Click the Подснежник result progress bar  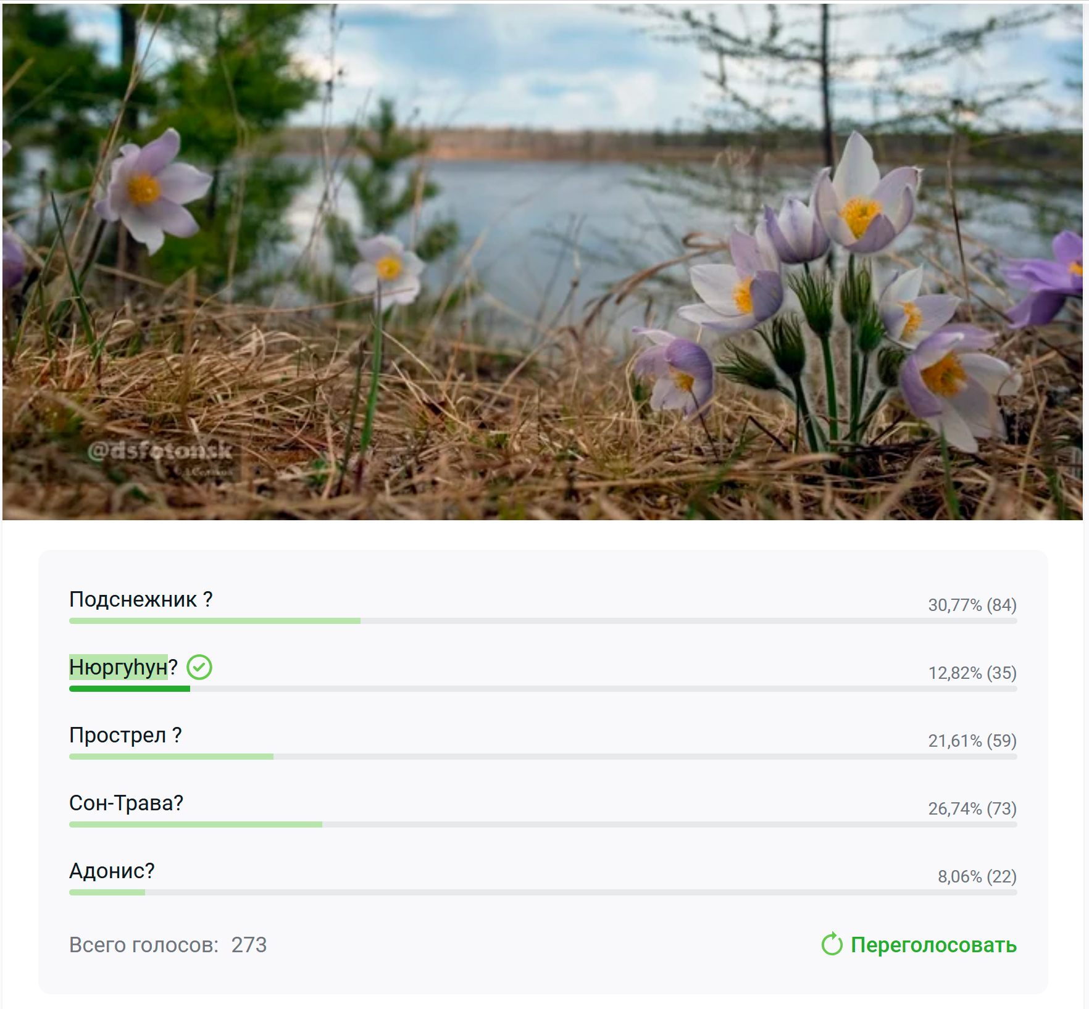click(543, 621)
